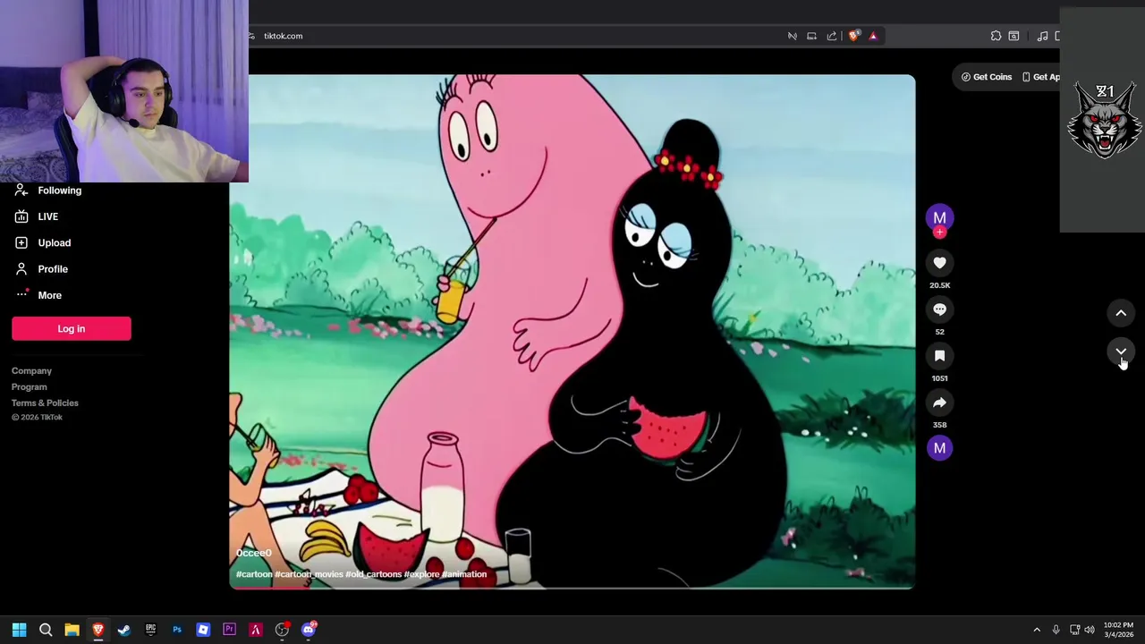Click the Get Coins button
Viewport: 1145px width, 644px height.
(986, 77)
